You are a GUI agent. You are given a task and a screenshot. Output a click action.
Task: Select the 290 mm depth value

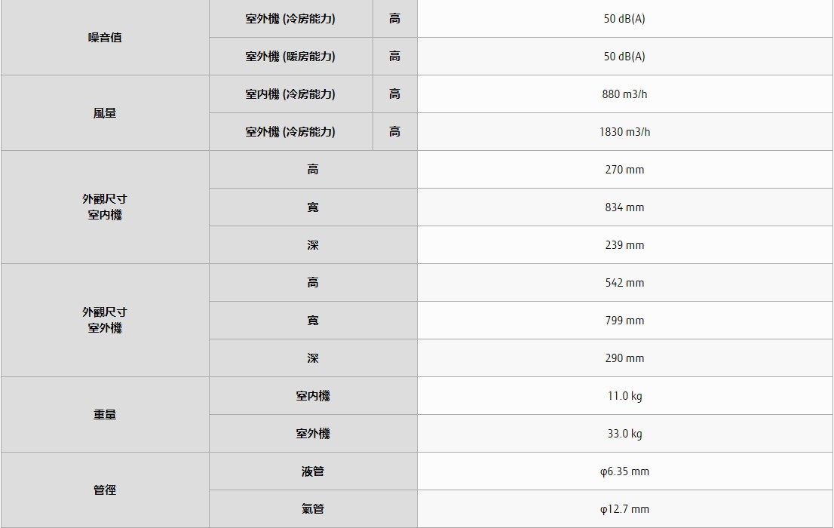[x=624, y=358]
